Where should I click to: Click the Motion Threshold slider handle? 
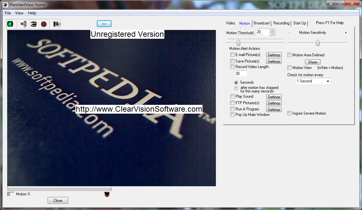pos(238,43)
